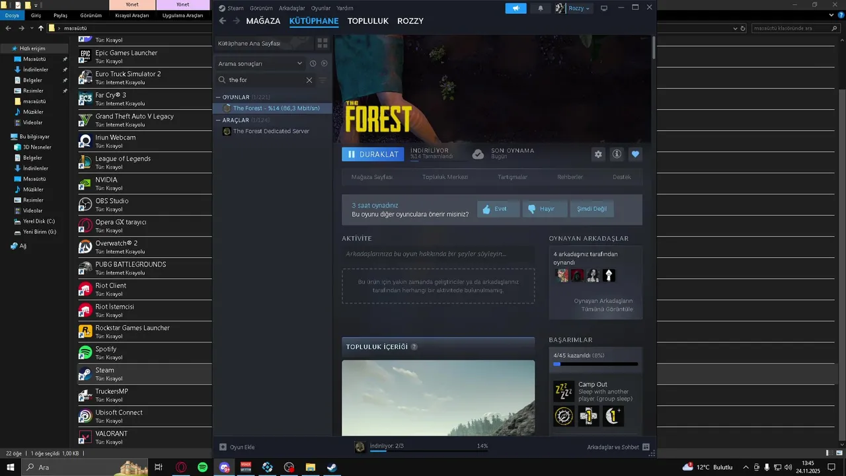Open Epic Games Launcher desktop shortcut
846x476 pixels.
pos(144,57)
